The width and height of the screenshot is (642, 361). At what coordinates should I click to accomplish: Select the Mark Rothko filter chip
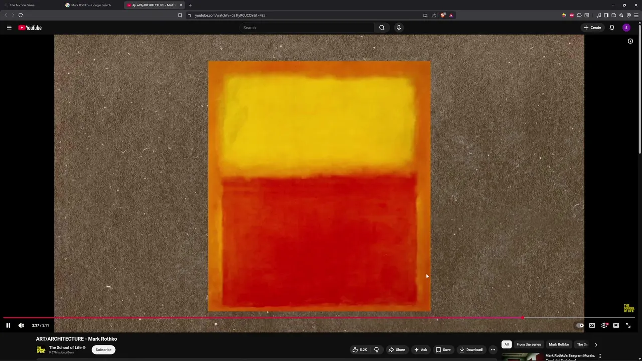[559, 344]
